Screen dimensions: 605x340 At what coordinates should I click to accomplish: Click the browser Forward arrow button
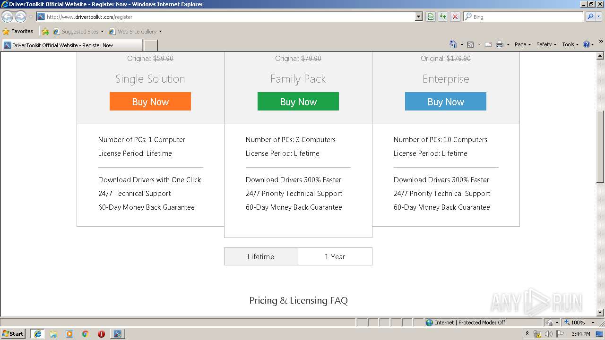click(x=20, y=17)
